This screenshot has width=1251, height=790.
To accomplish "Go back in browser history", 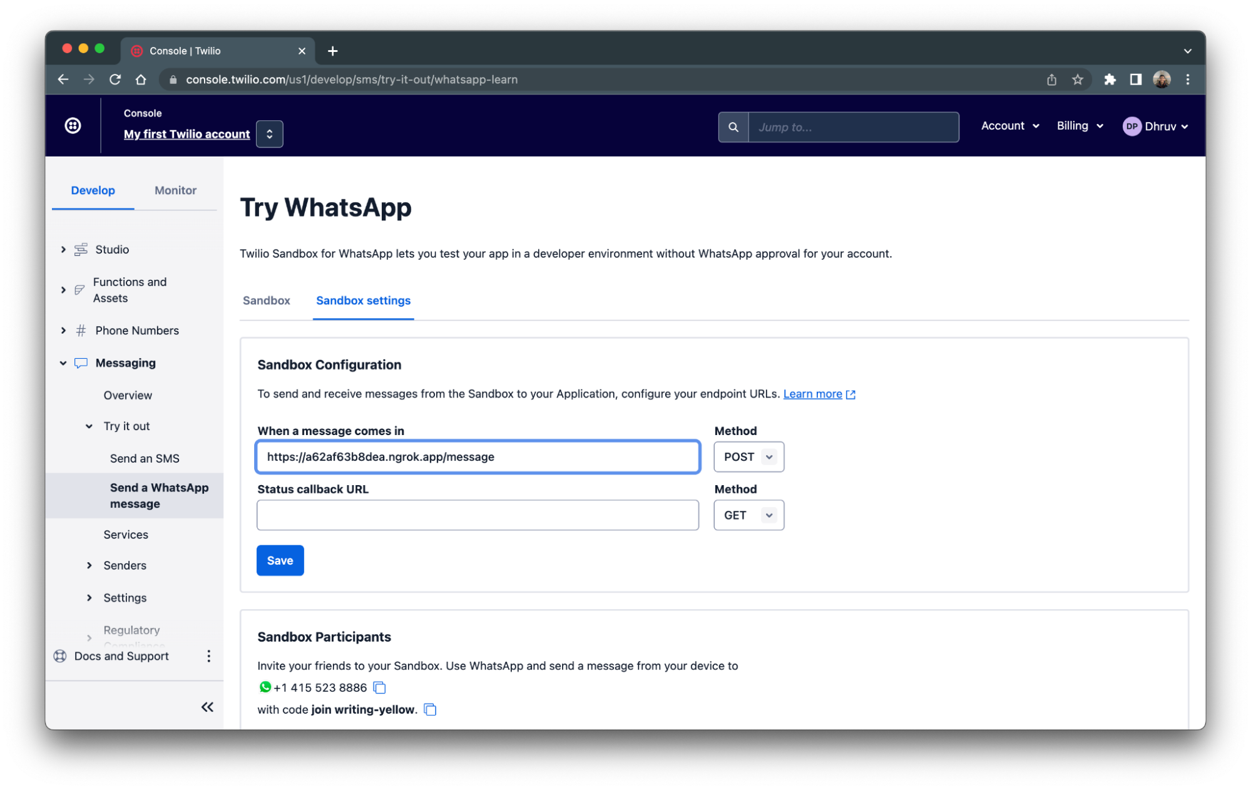I will (63, 80).
